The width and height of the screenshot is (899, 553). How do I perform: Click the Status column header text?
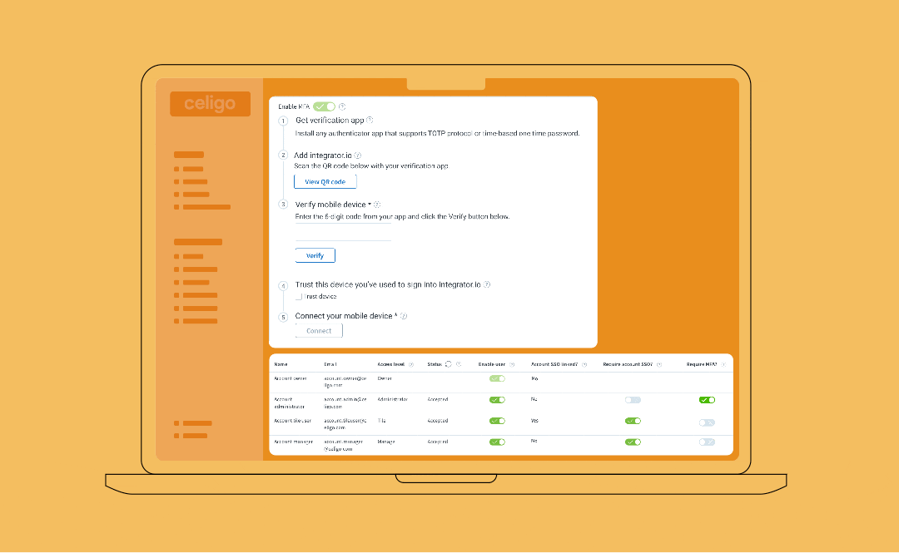435,364
